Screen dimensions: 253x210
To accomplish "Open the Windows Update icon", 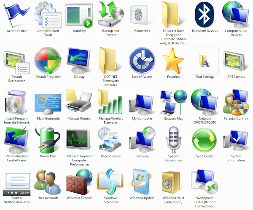I will click(142, 182).
